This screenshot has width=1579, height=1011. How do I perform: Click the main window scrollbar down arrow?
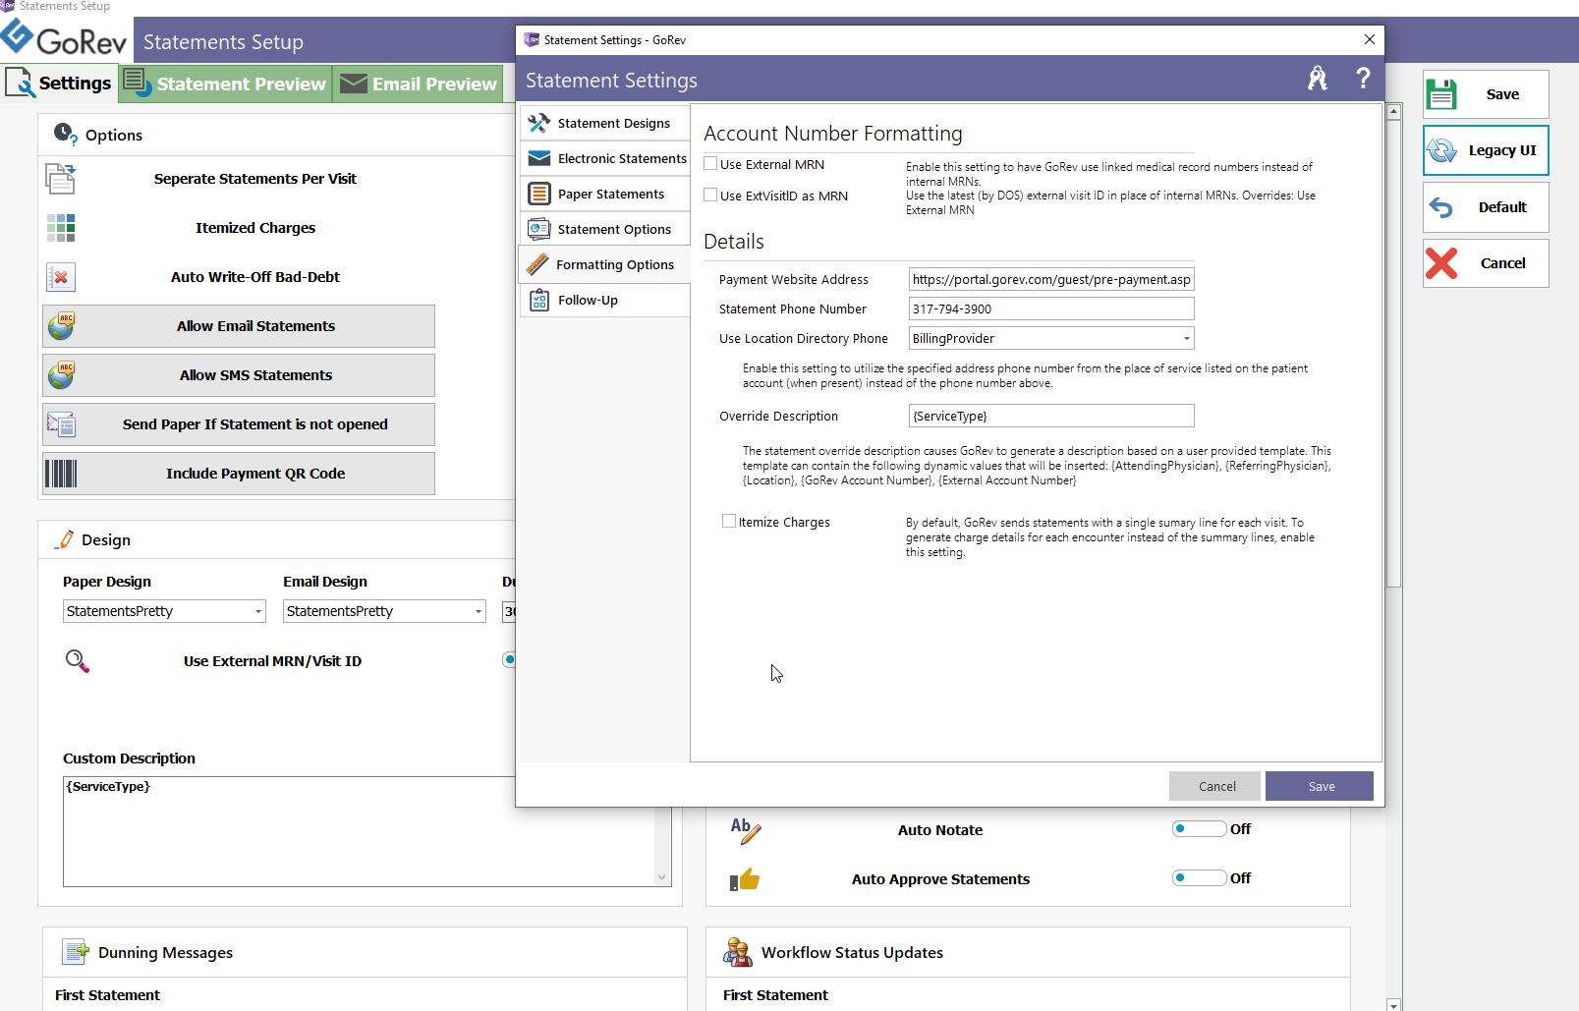[1393, 1004]
